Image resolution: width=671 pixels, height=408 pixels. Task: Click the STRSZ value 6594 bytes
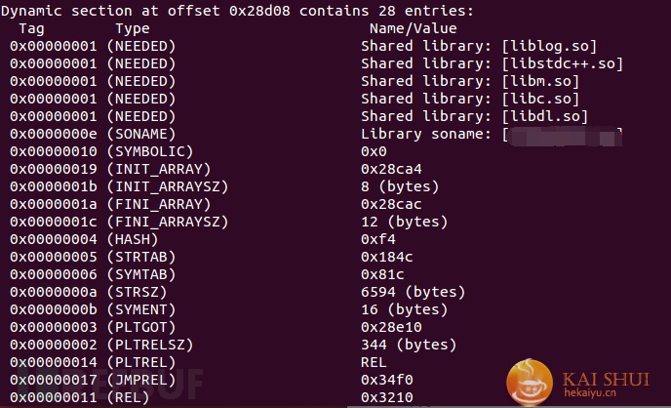(413, 292)
